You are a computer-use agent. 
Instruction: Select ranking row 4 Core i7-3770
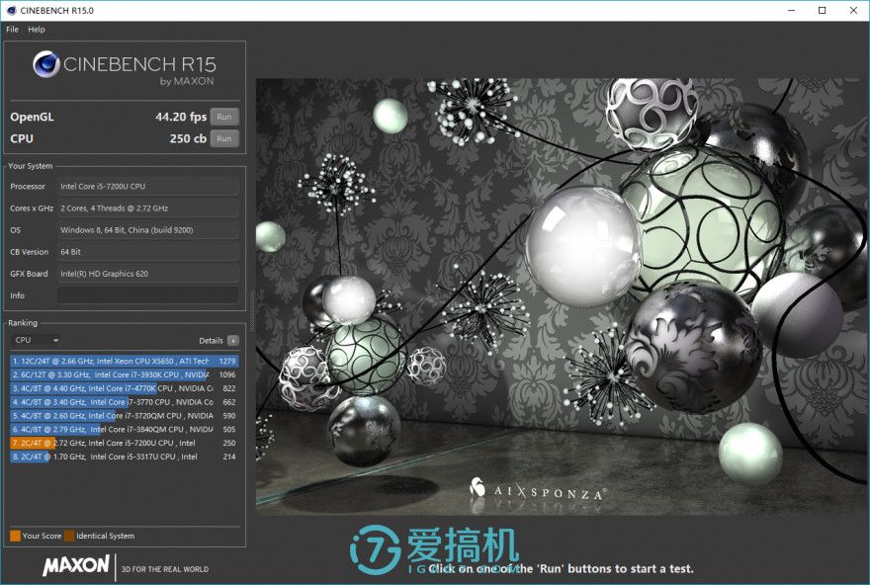coord(125,402)
